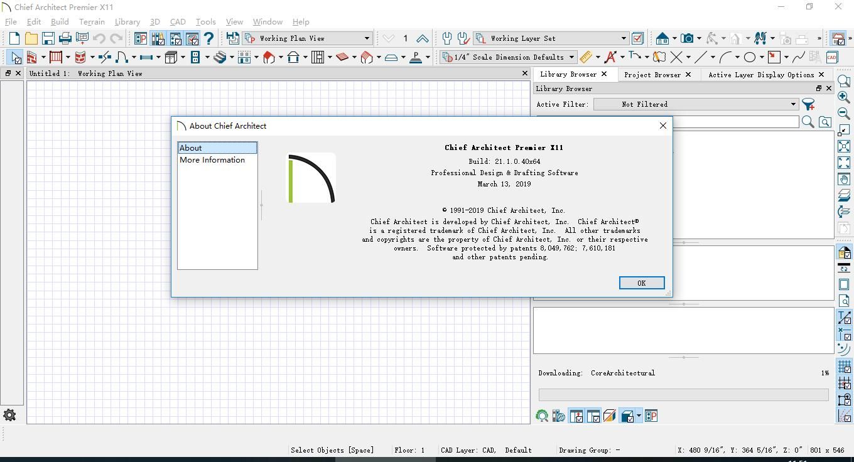Click the Zoom Out magnifier in right toolbar

point(844,114)
